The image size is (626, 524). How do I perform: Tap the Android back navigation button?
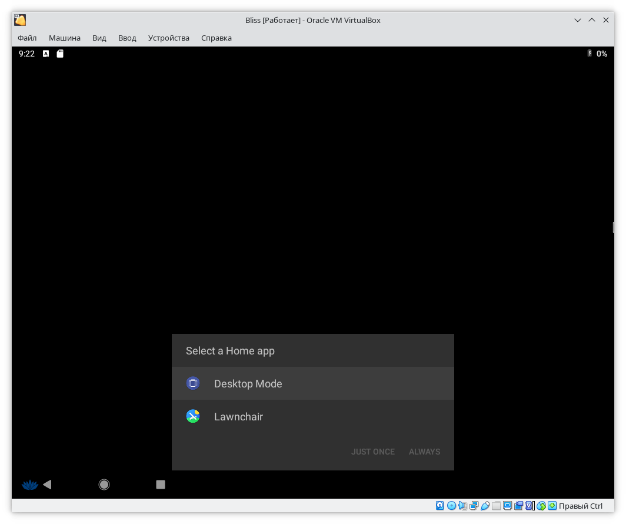pyautogui.click(x=48, y=485)
